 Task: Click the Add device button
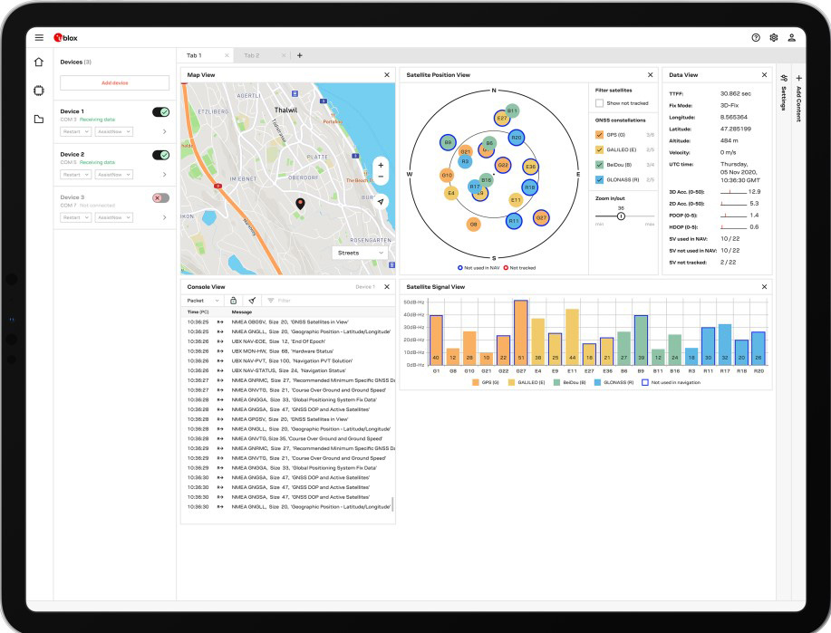[114, 82]
